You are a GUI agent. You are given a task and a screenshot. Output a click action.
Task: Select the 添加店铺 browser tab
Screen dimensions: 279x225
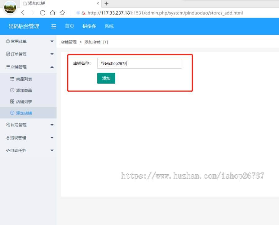[60, 3]
